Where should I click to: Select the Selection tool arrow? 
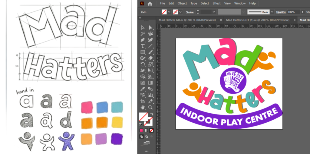143,28
